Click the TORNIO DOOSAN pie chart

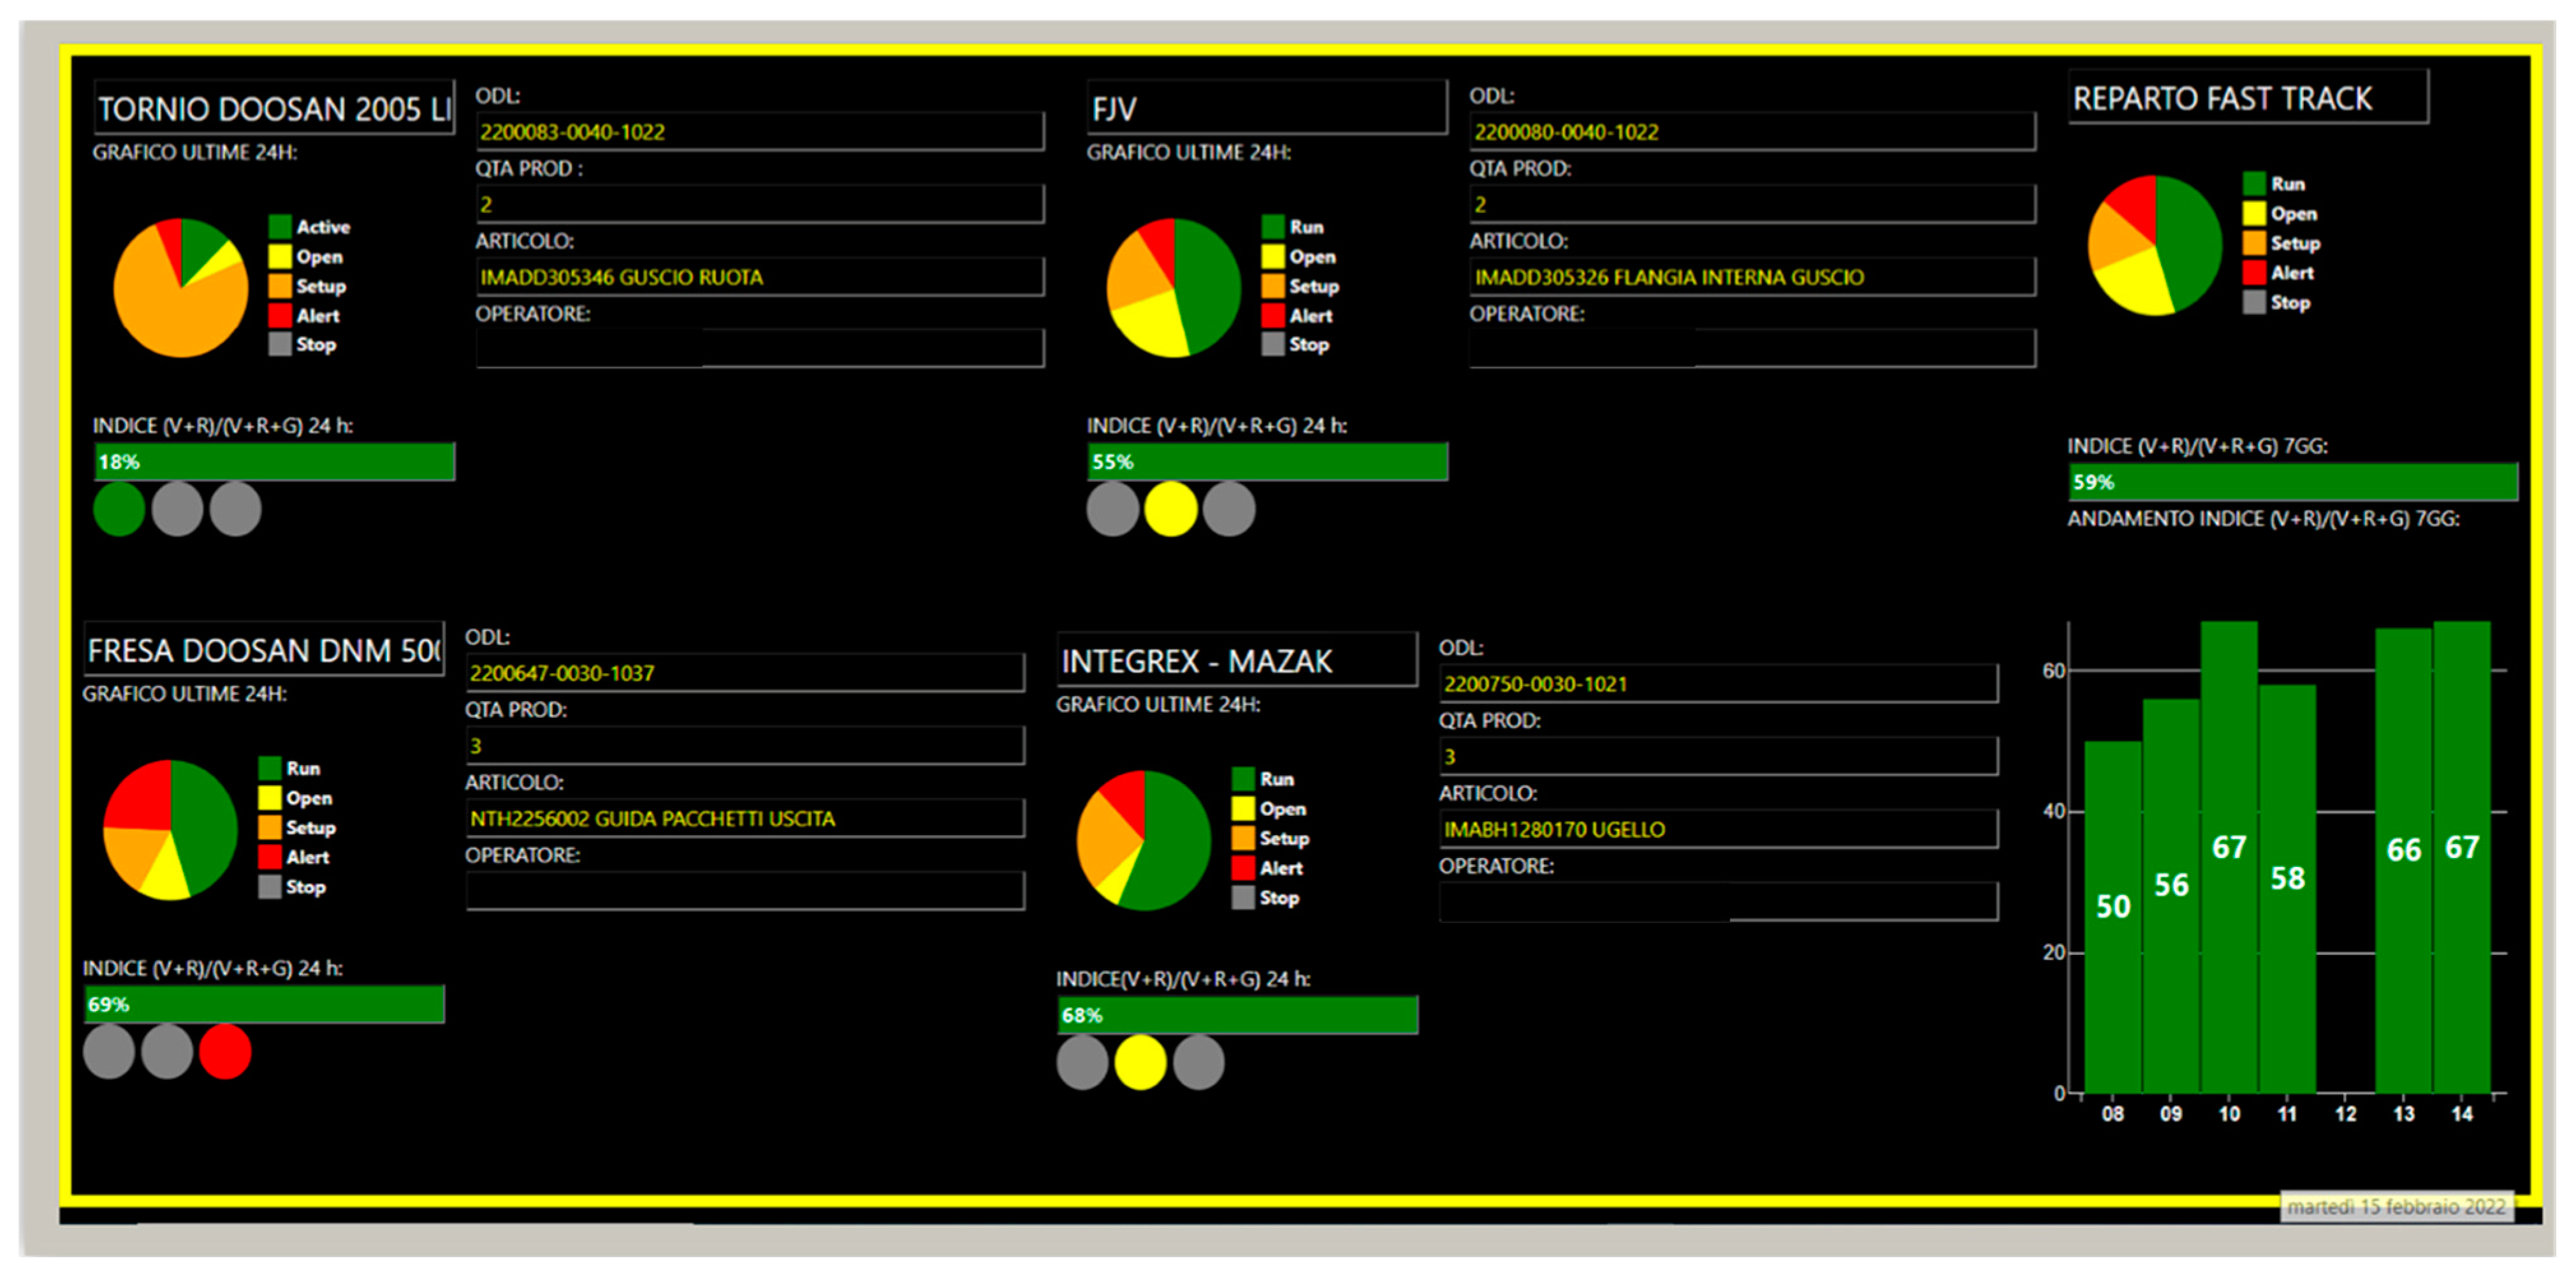(181, 288)
